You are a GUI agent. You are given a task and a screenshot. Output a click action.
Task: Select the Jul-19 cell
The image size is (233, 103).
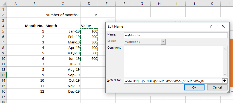[x=62, y=64]
